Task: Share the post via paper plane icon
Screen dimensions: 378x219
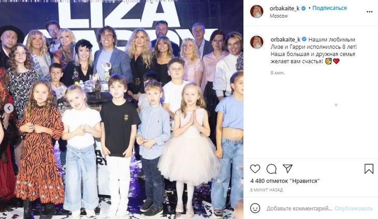Action: point(287,169)
